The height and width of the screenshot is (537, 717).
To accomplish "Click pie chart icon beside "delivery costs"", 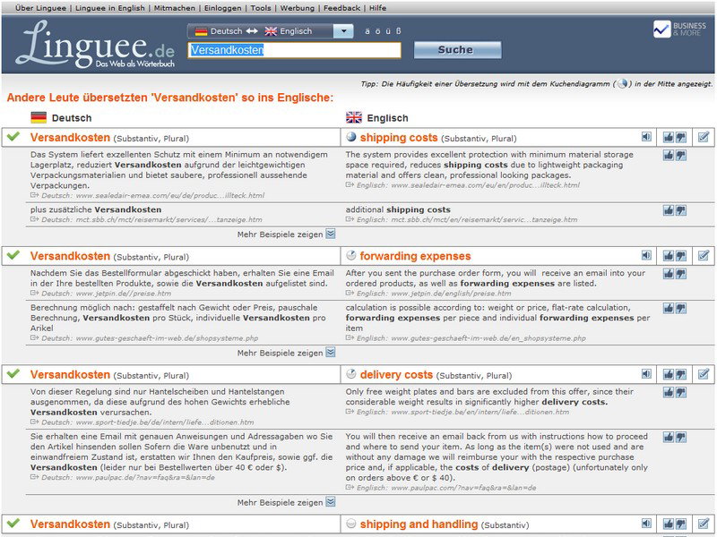I will tap(351, 374).
